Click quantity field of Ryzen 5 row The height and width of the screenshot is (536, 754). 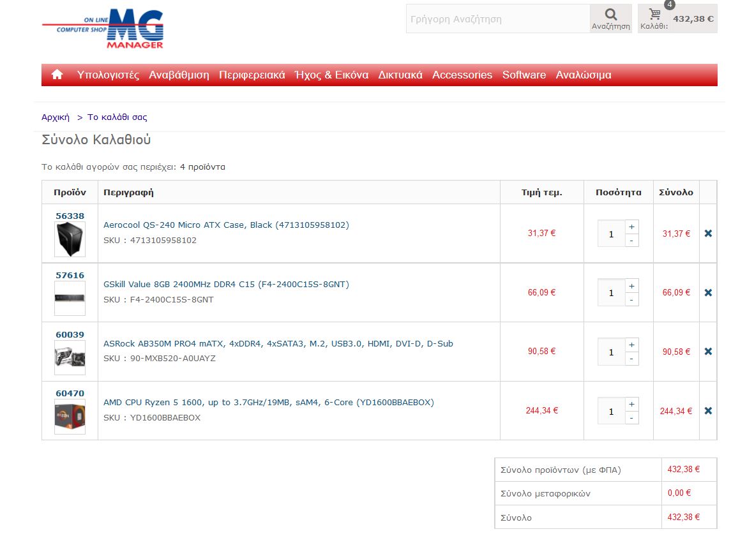[611, 411]
